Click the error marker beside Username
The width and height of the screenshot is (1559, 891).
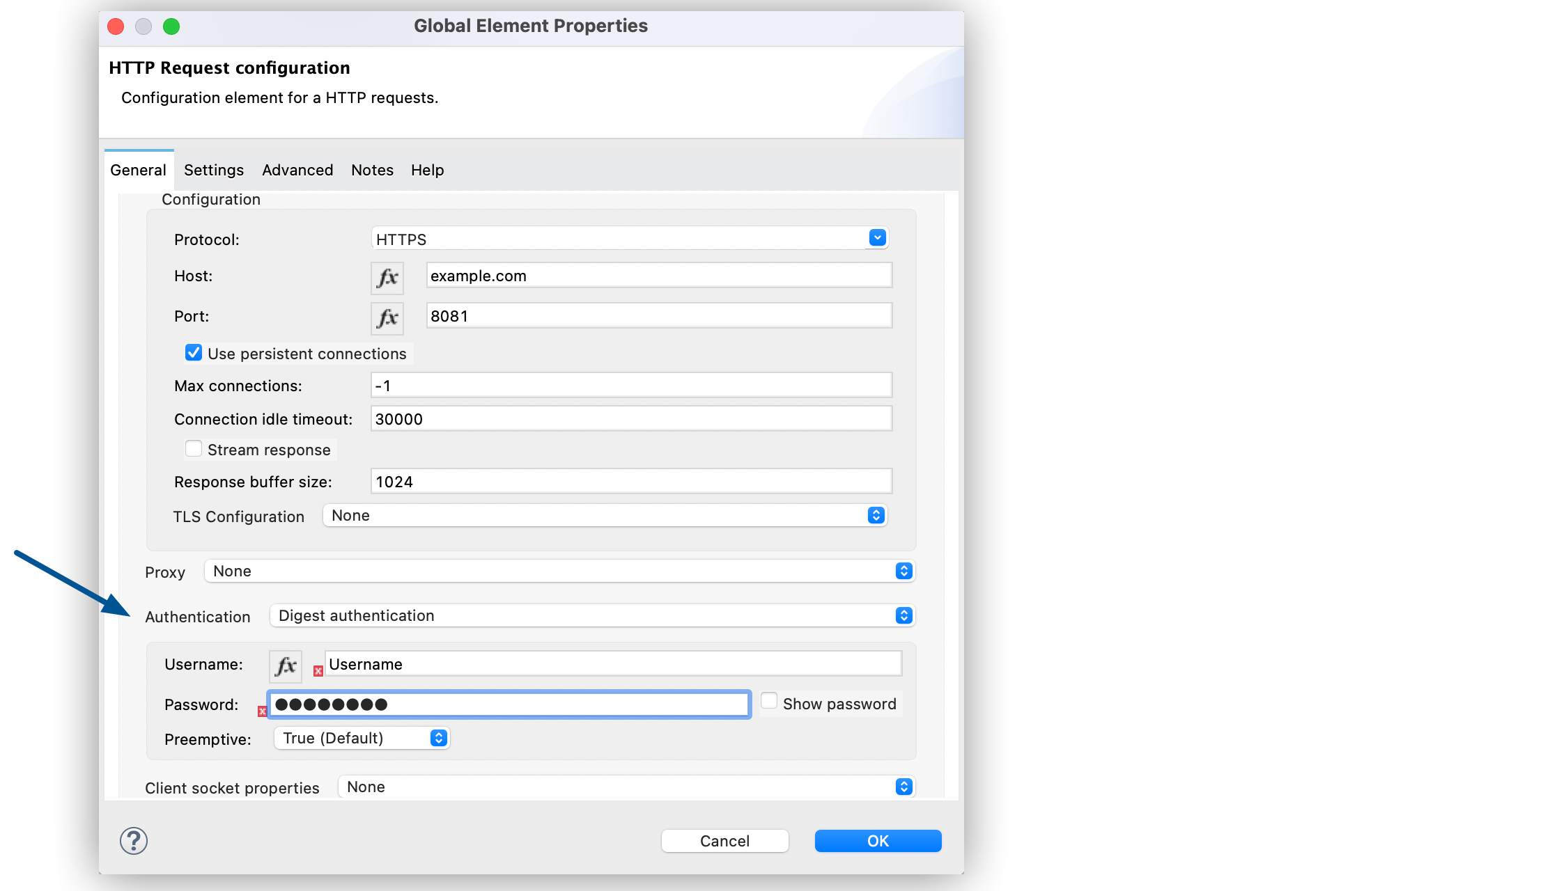[x=318, y=670]
